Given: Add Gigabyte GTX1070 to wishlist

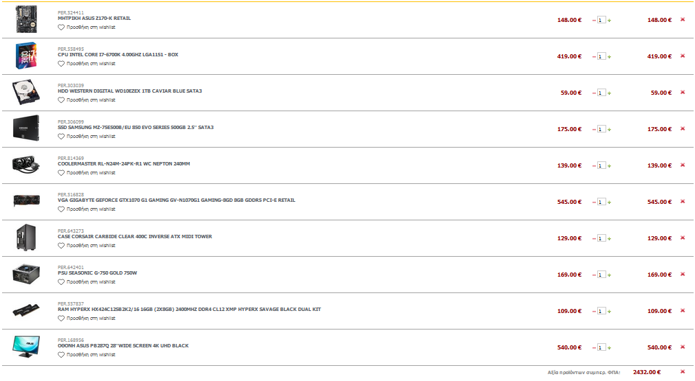Looking at the screenshot, I should click(87, 209).
